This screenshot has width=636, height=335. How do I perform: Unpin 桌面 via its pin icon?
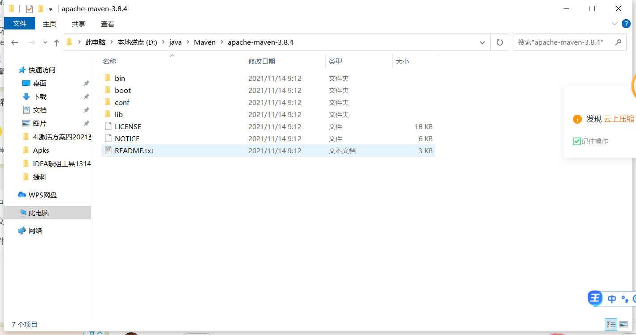tap(86, 84)
